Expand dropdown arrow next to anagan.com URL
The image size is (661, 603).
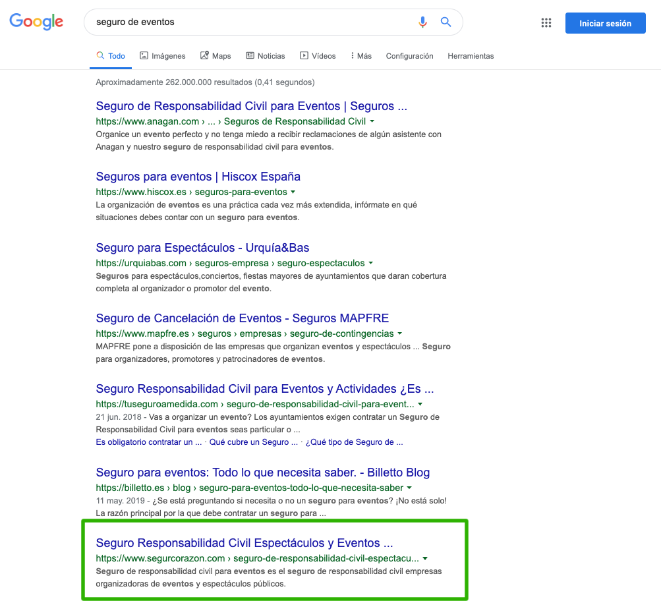372,121
